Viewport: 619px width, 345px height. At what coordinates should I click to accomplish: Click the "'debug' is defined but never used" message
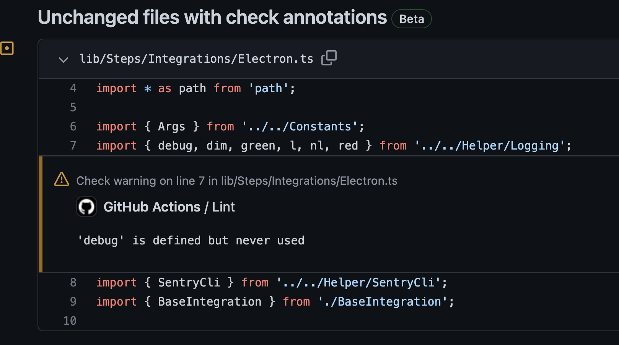click(x=191, y=241)
